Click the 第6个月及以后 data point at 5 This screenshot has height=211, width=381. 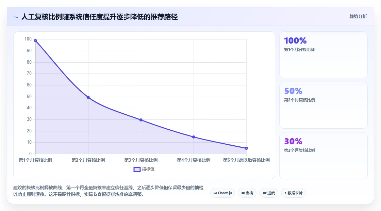click(246, 148)
